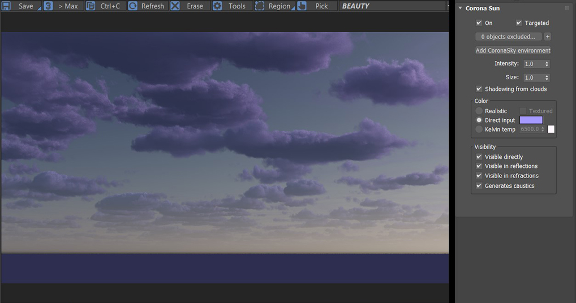Choose the Realistic color mode

click(479, 111)
